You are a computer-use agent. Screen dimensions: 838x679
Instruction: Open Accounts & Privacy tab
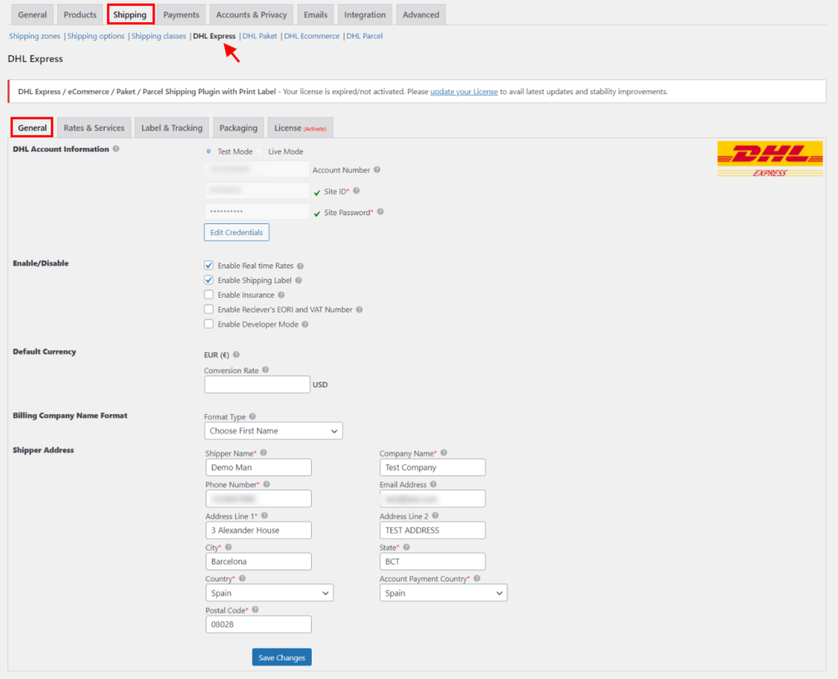click(251, 15)
